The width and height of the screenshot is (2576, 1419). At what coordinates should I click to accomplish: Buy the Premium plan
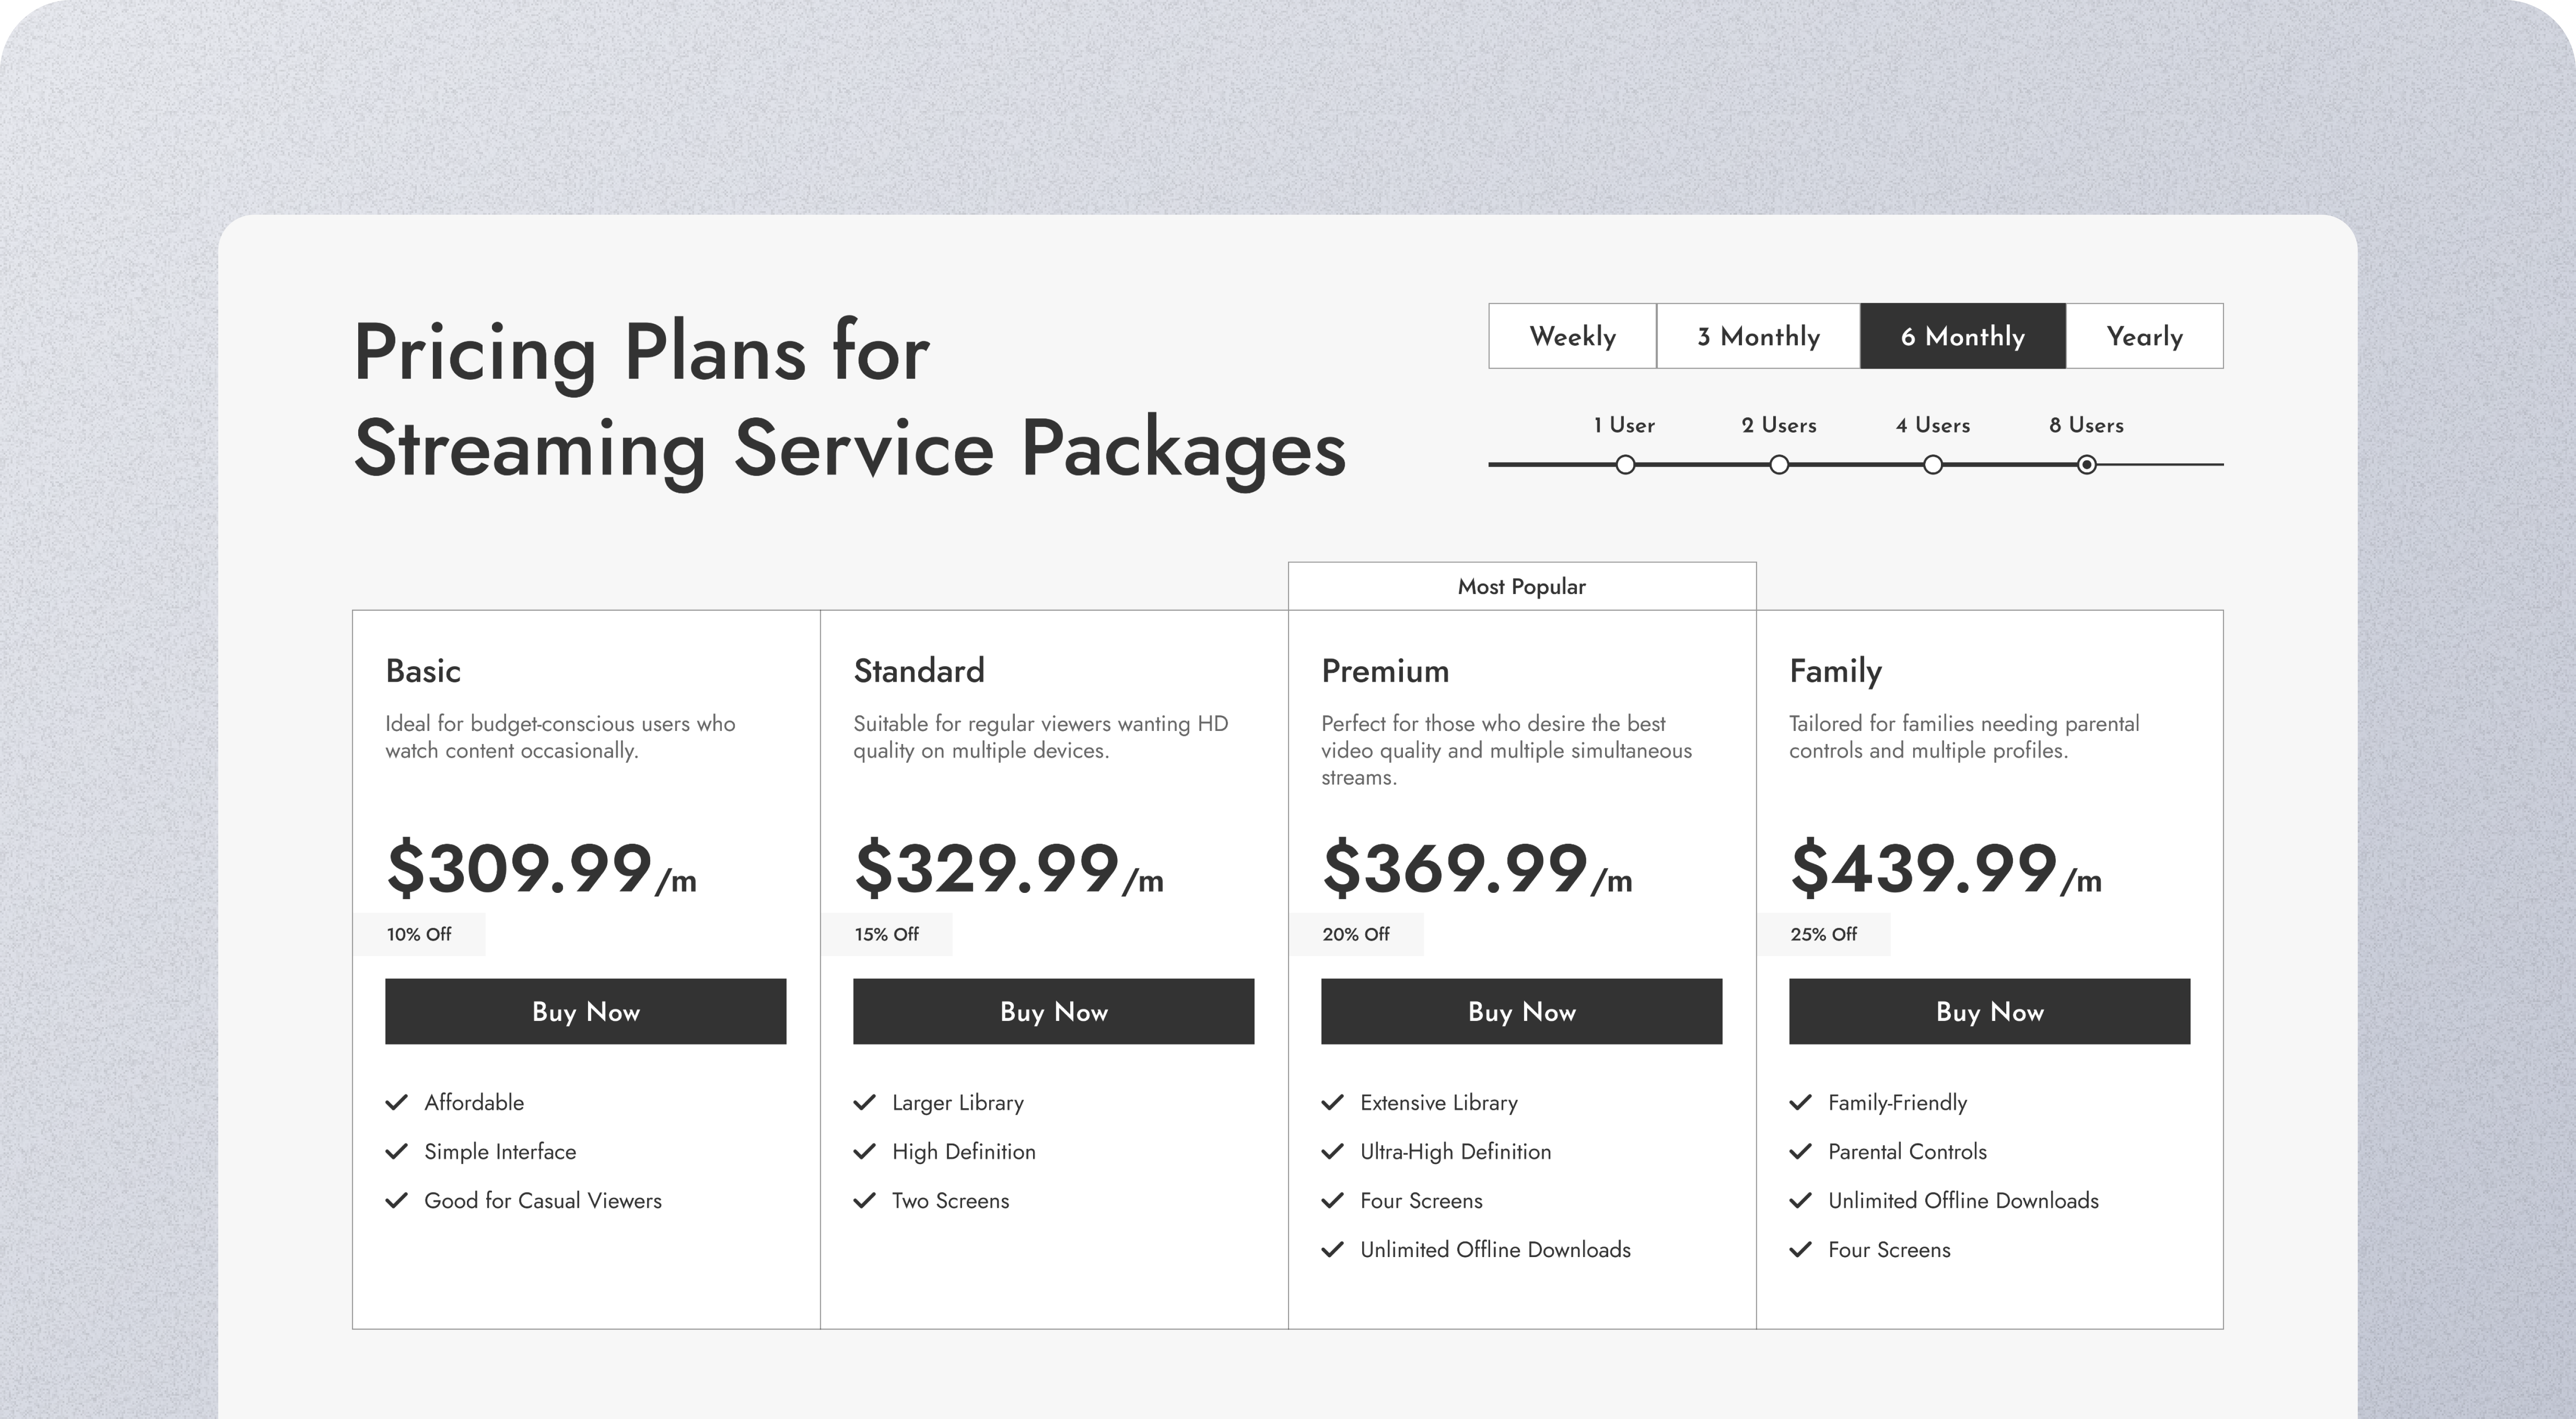coord(1522,1012)
